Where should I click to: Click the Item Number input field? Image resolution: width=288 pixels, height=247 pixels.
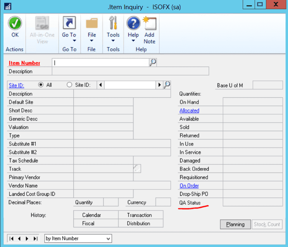[x=101, y=62]
